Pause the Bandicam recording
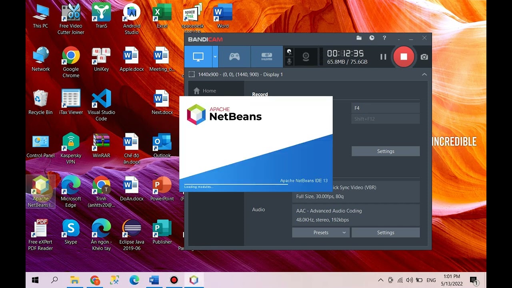The width and height of the screenshot is (512, 288). (x=383, y=57)
